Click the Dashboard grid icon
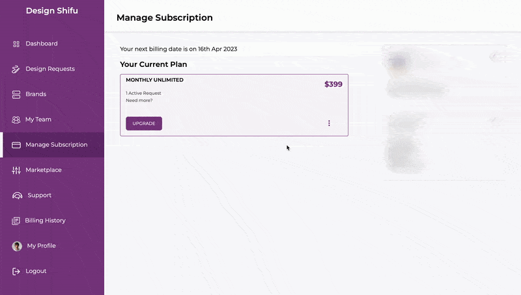This screenshot has height=295, width=521. [x=16, y=44]
